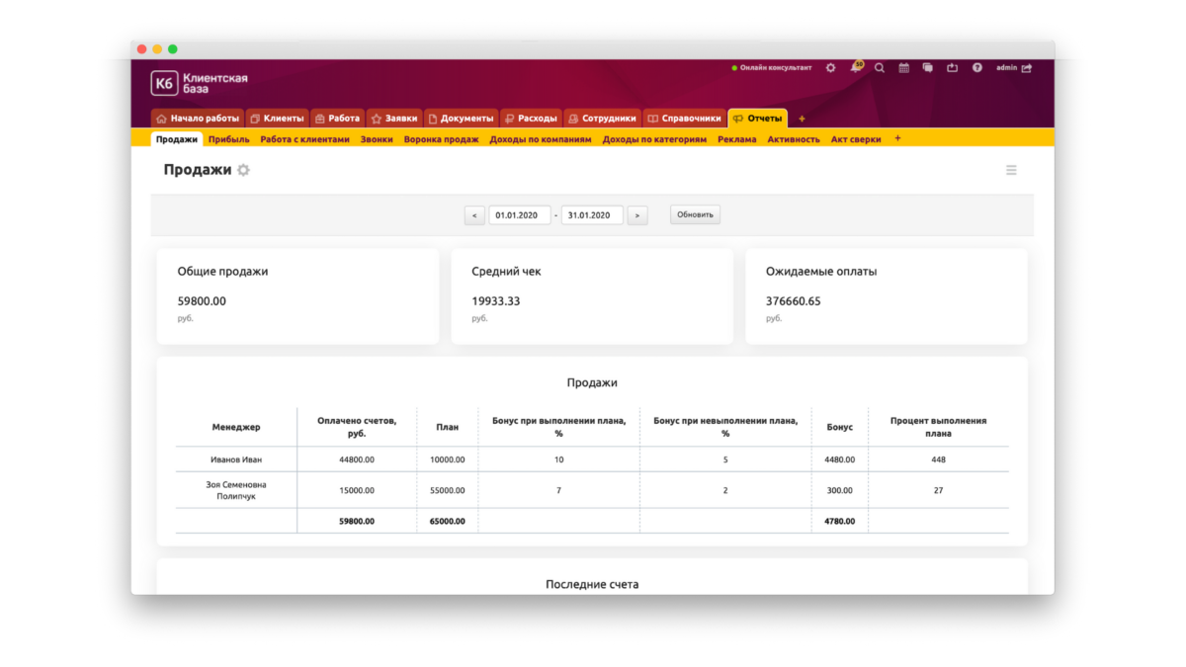The width and height of the screenshot is (1186, 667).
Task: Click total bonus 4780.00
Action: click(840, 521)
